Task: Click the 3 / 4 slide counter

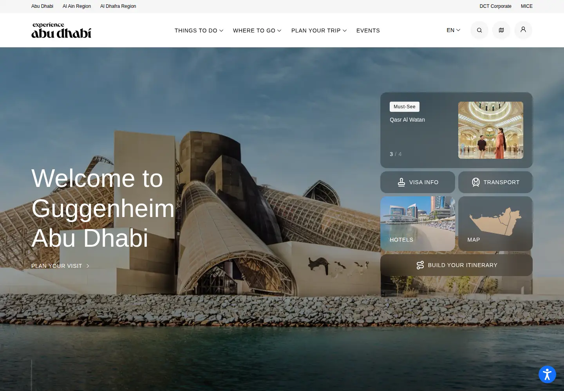Action: (396, 154)
